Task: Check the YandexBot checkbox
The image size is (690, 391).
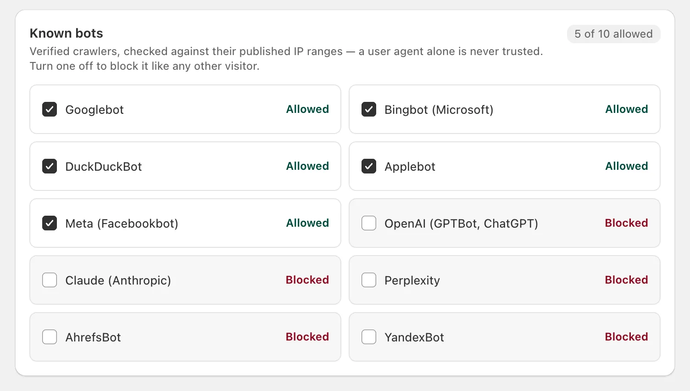Action: click(x=369, y=337)
